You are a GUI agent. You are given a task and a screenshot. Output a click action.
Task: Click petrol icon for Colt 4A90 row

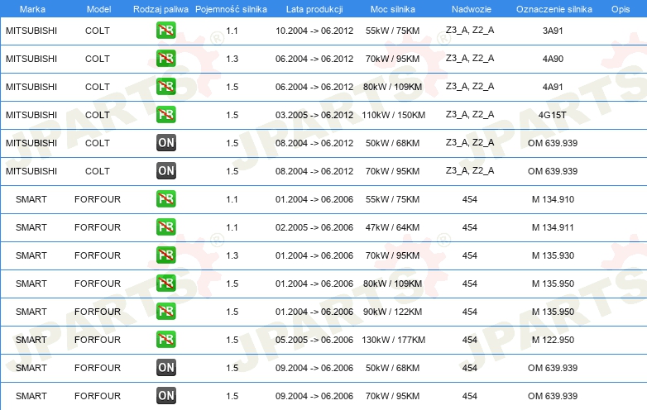(x=165, y=59)
